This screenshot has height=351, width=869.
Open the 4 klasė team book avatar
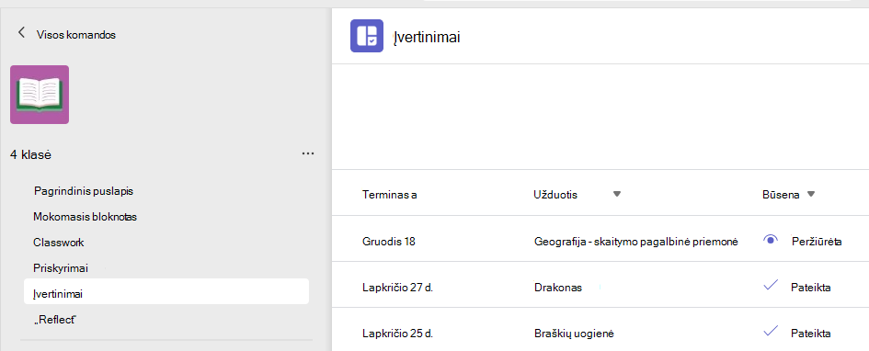[40, 95]
